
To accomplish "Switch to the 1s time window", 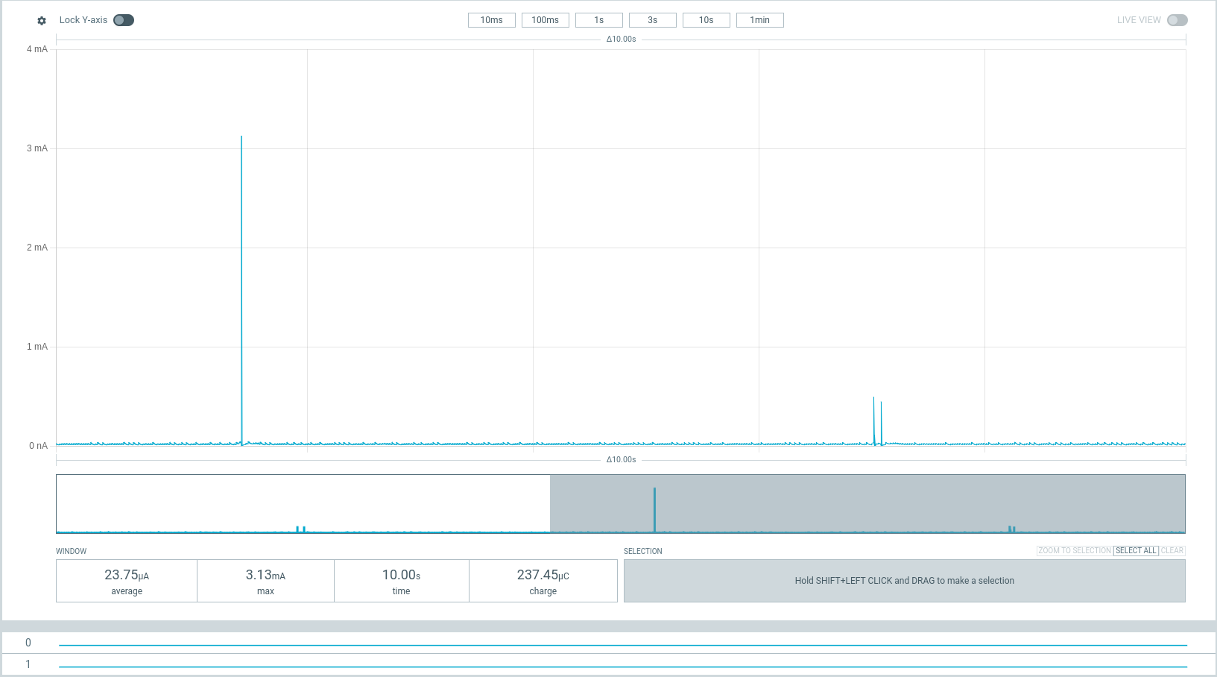I will tap(598, 19).
